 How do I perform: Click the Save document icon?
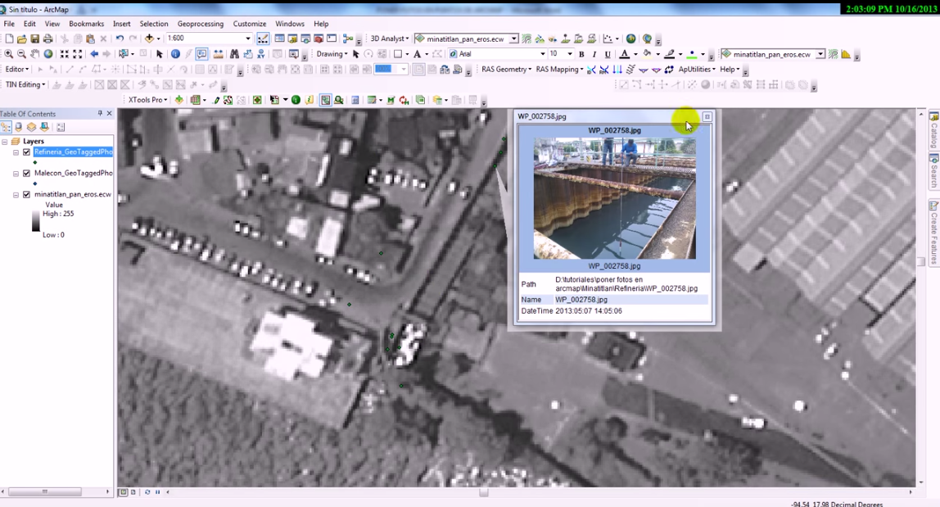coord(34,38)
